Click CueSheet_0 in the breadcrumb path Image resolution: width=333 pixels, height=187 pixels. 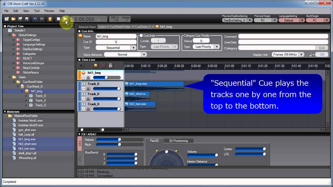pyautogui.click(x=143, y=27)
